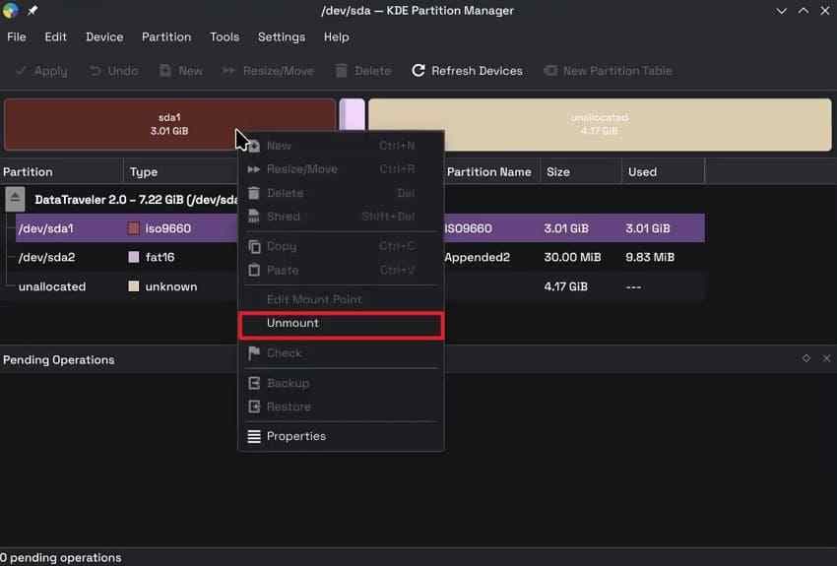
Task: Select Paste in the context menu
Action: [341, 271]
